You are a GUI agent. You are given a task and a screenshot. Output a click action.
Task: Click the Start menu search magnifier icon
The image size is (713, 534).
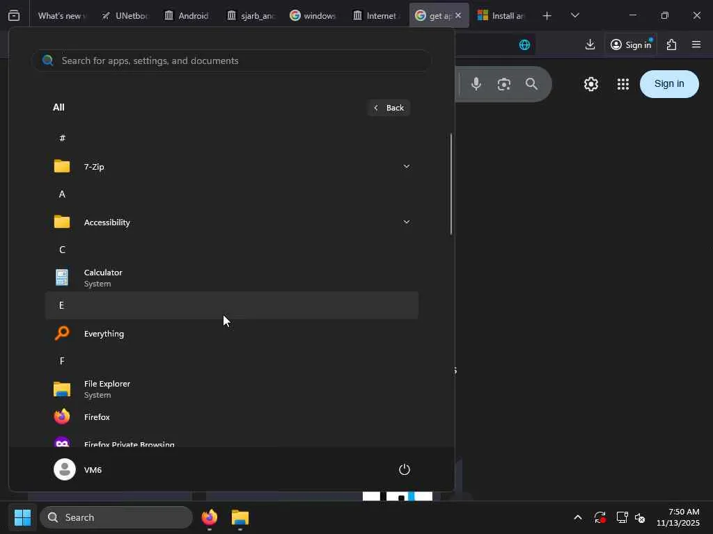click(x=48, y=60)
